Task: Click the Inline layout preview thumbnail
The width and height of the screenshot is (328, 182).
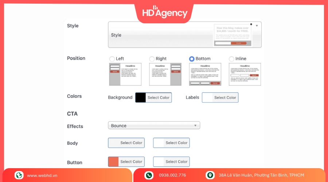Action: pos(245,74)
